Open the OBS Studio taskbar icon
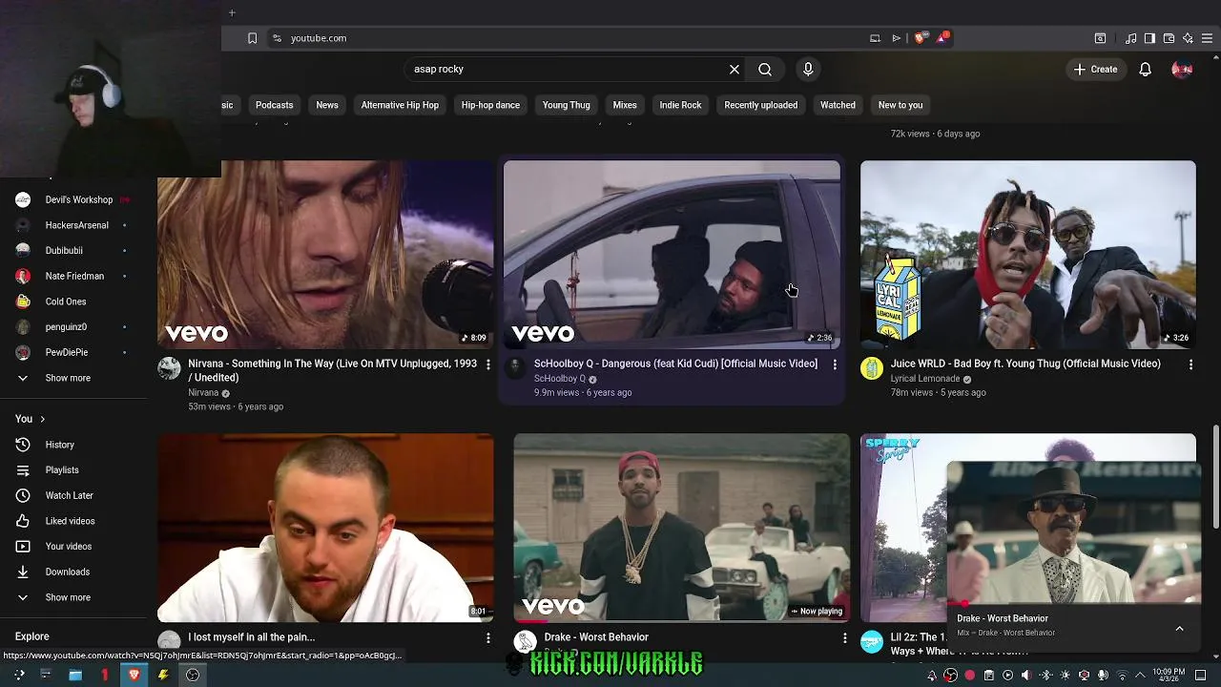 point(193,675)
